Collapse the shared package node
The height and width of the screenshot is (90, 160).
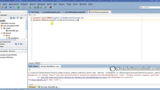1,33
